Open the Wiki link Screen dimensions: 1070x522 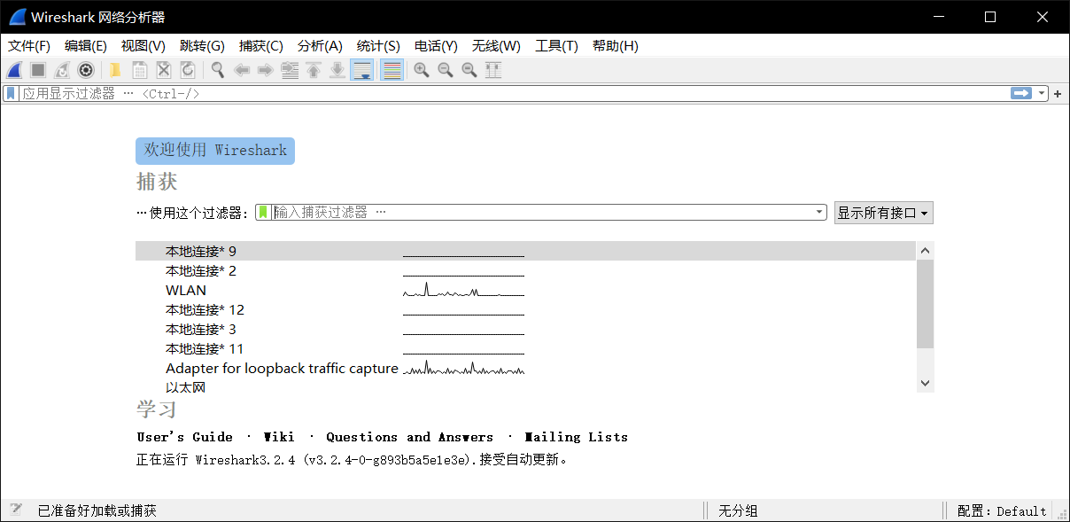click(x=279, y=437)
